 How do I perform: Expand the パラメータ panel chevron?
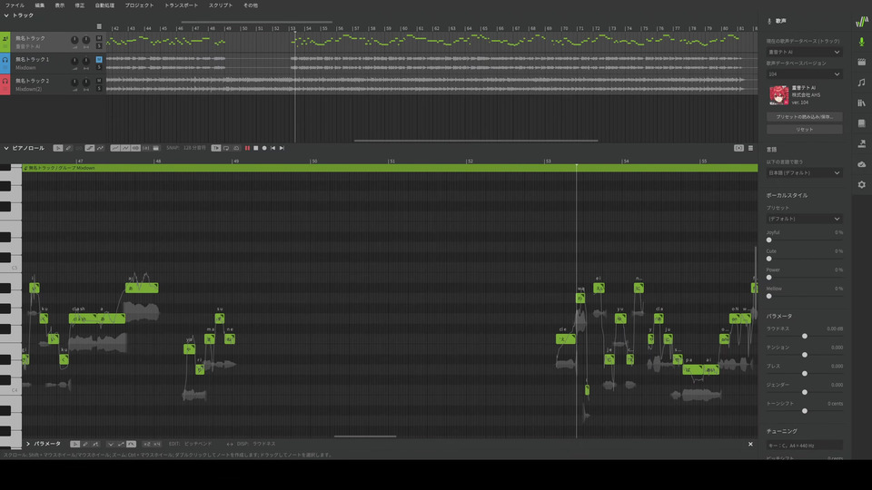[x=28, y=444]
